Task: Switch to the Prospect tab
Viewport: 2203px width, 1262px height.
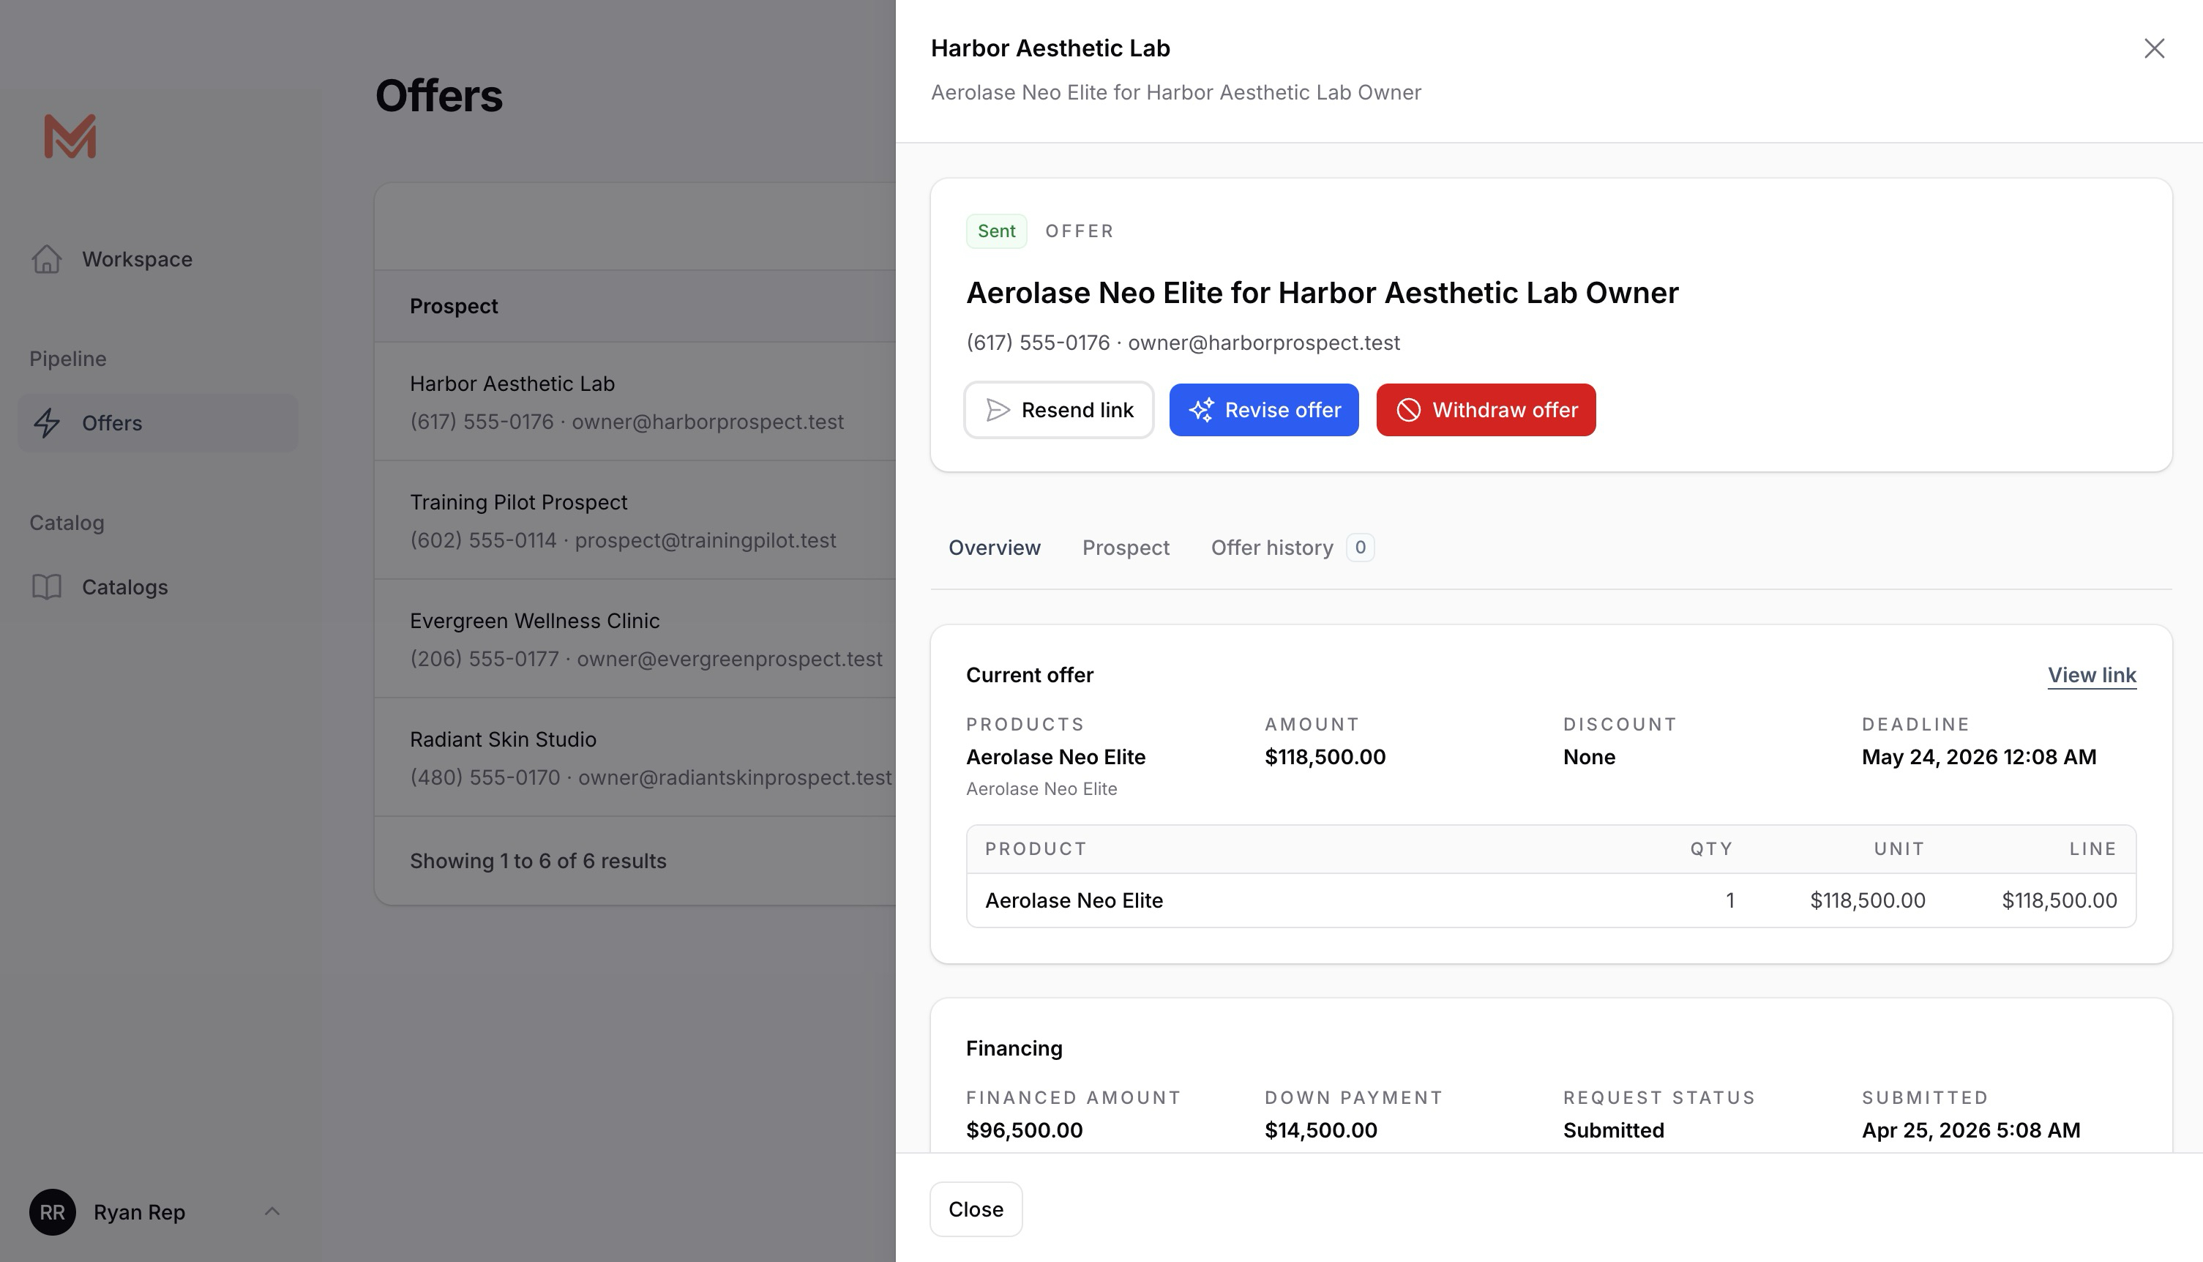Action: 1126,548
